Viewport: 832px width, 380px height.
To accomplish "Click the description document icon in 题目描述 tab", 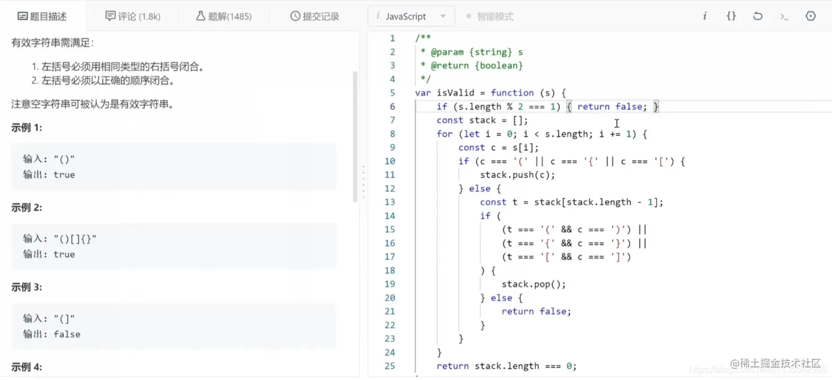I will 23,16.
